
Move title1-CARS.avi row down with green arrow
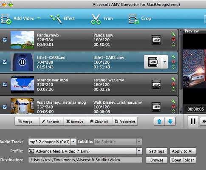(173, 68)
